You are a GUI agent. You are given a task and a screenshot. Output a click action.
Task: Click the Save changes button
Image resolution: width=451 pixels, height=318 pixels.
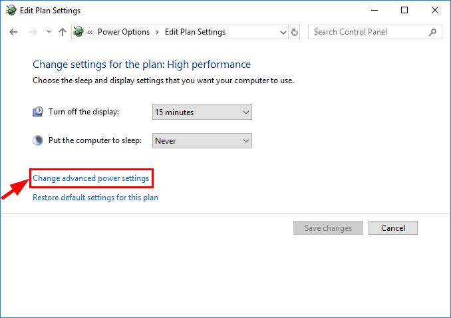pos(328,228)
